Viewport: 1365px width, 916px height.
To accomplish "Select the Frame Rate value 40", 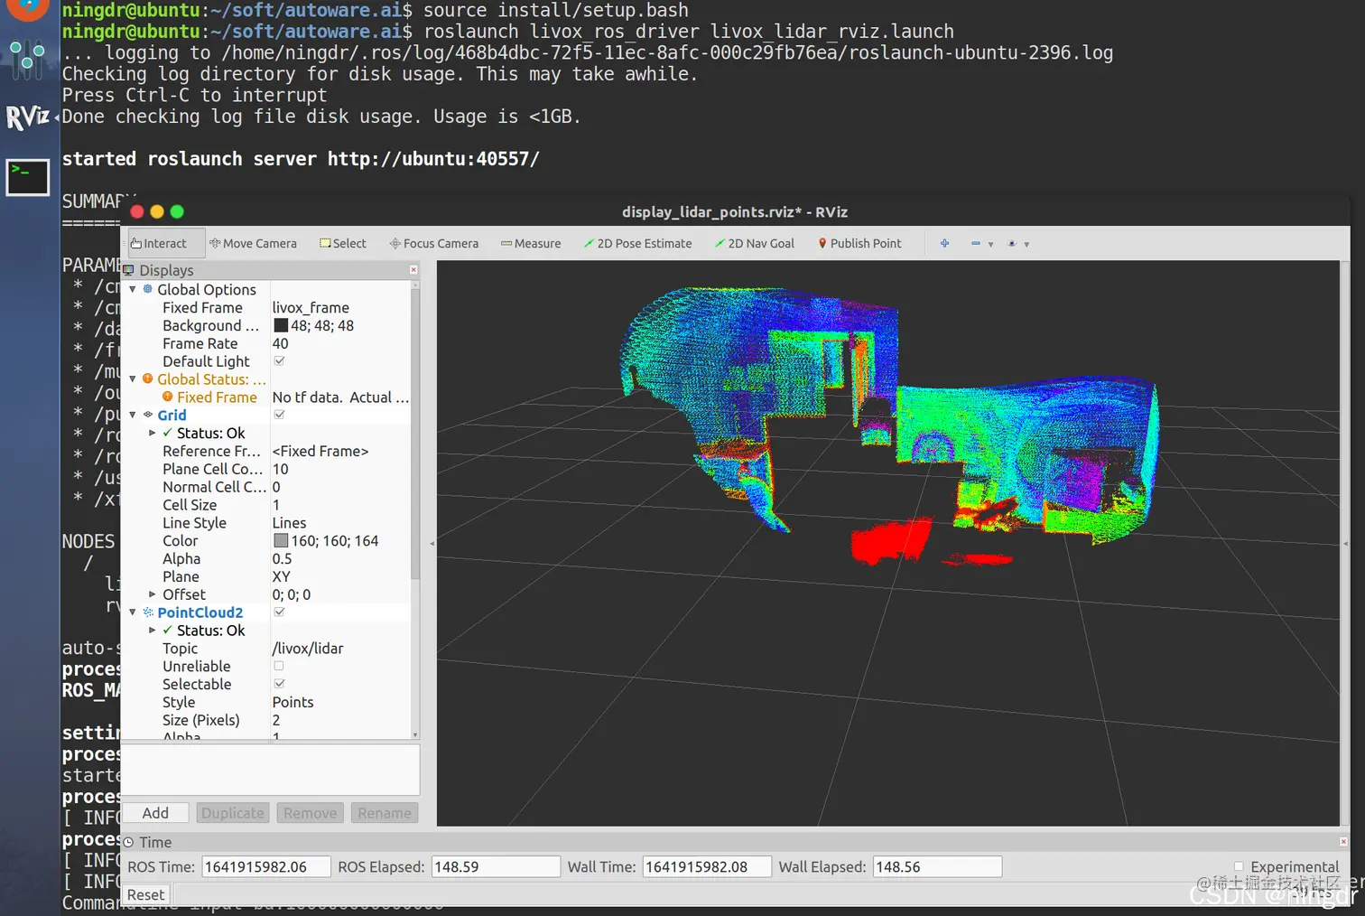I will [280, 343].
